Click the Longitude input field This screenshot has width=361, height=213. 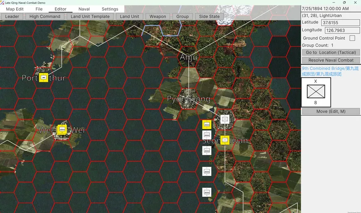(342, 30)
